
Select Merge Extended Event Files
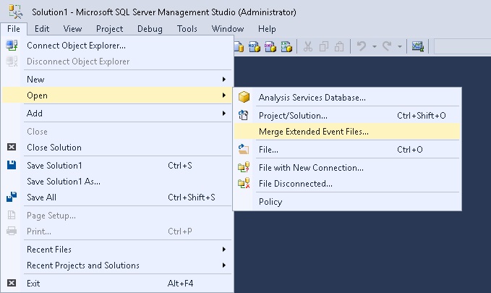point(313,132)
